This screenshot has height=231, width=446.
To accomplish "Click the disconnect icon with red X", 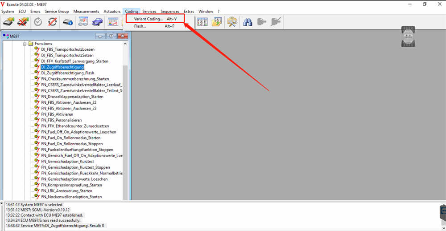I will pyautogui.click(x=23, y=22).
